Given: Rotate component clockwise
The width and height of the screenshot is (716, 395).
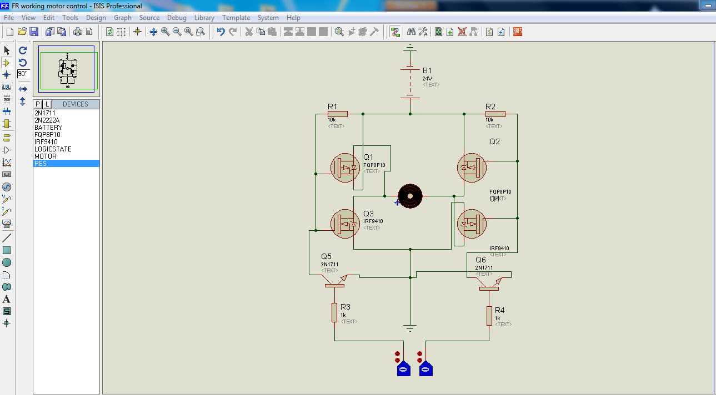Looking at the screenshot, I should point(23,50).
